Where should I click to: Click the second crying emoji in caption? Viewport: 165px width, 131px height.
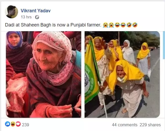111,25
